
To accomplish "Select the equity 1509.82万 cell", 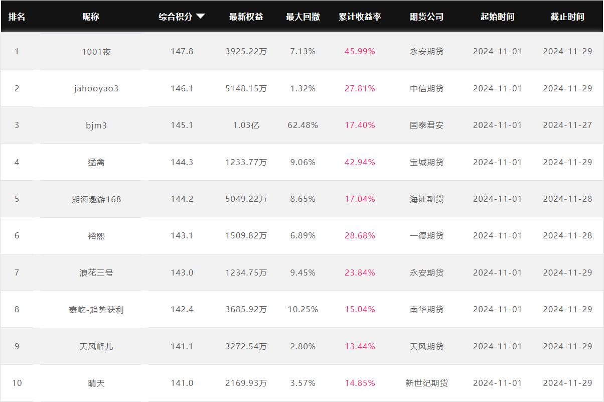I will coord(246,235).
